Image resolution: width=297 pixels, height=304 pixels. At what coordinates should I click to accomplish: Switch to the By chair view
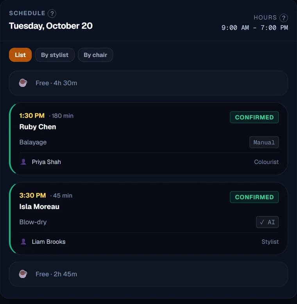95,55
